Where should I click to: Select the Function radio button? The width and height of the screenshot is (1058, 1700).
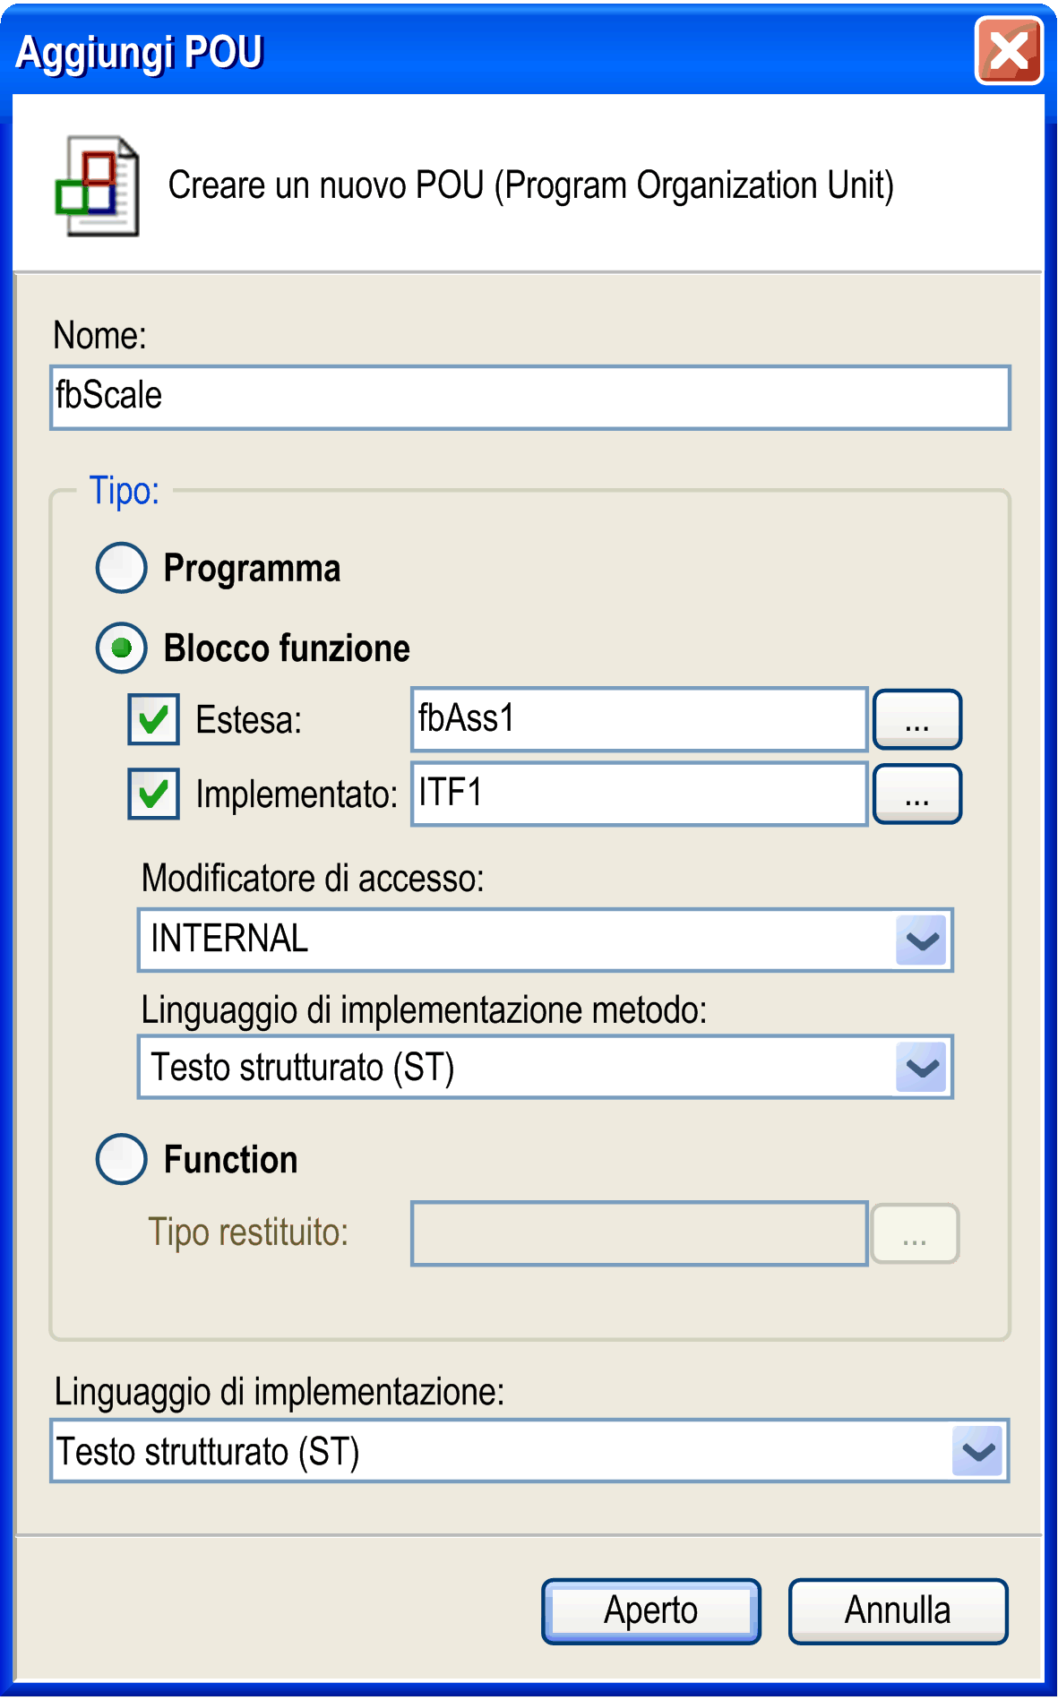pyautogui.click(x=121, y=1159)
